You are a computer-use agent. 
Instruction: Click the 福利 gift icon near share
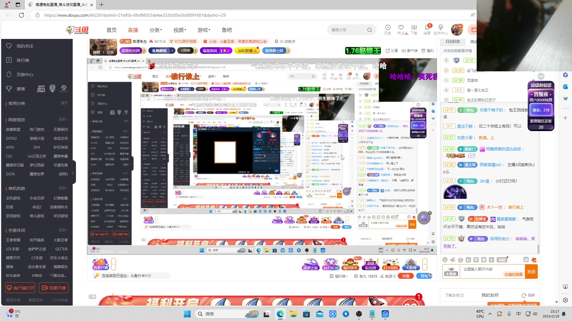click(x=428, y=51)
